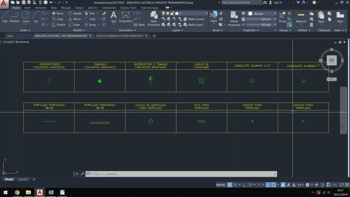The image size is (350, 197).
Task: Open the Insert ribbon tab
Action: [x=27, y=8]
